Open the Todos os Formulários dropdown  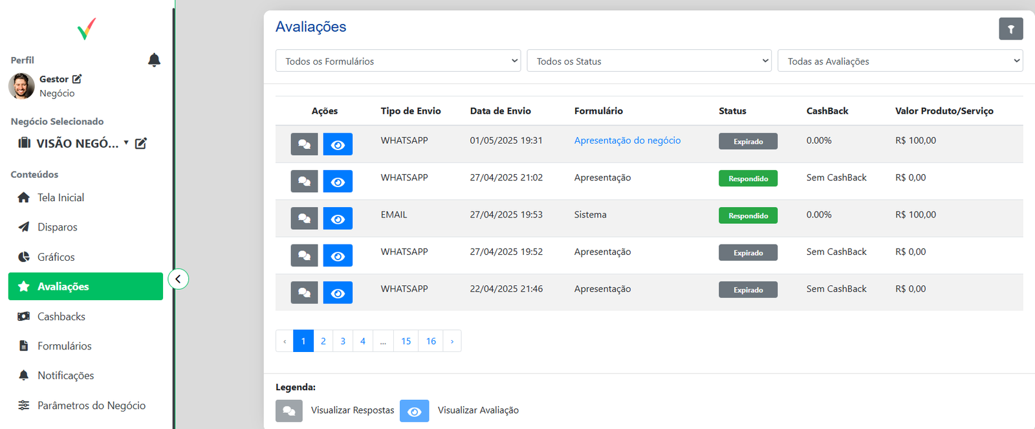click(x=398, y=61)
